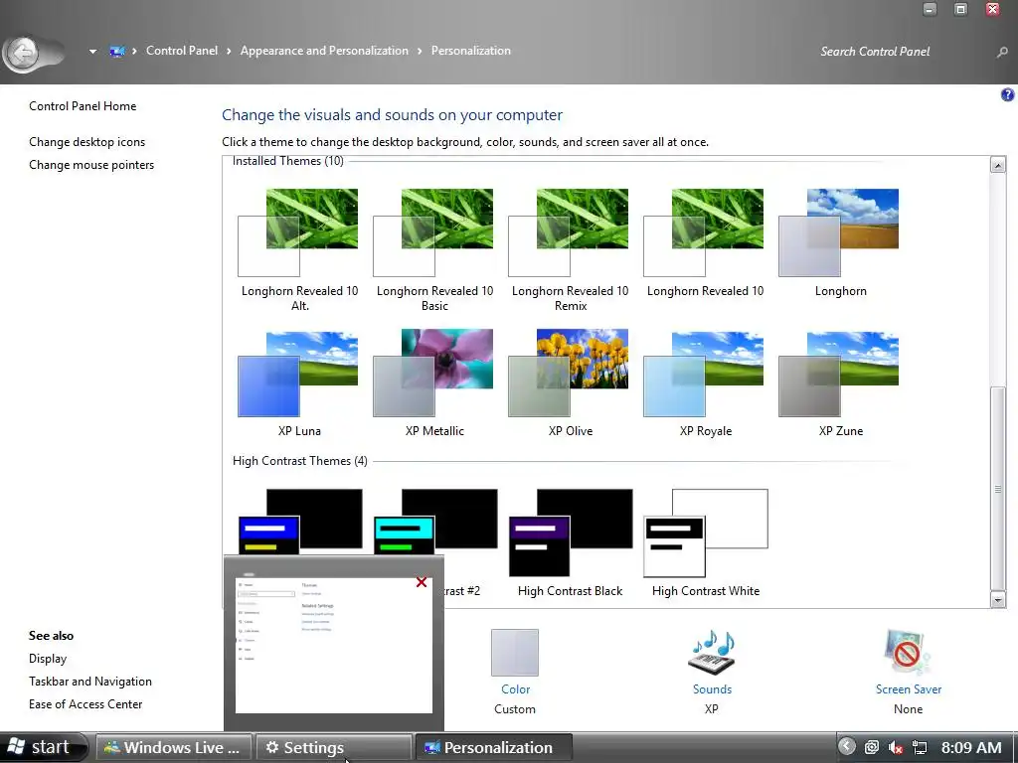
Task: Select the cyan-titled High Contrast #2 theme
Action: pyautogui.click(x=435, y=521)
